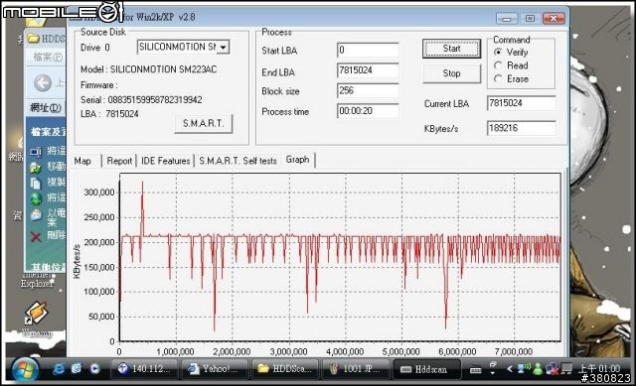Viewport: 636px width, 386px height.
Task: Click Windows Media Player quick launch icon
Action: [94, 368]
